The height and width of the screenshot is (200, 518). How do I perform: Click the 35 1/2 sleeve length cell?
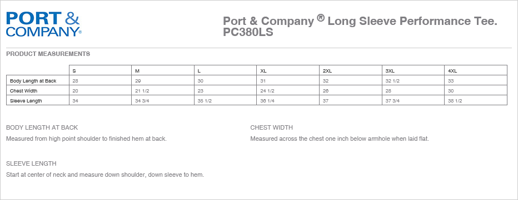click(226, 100)
